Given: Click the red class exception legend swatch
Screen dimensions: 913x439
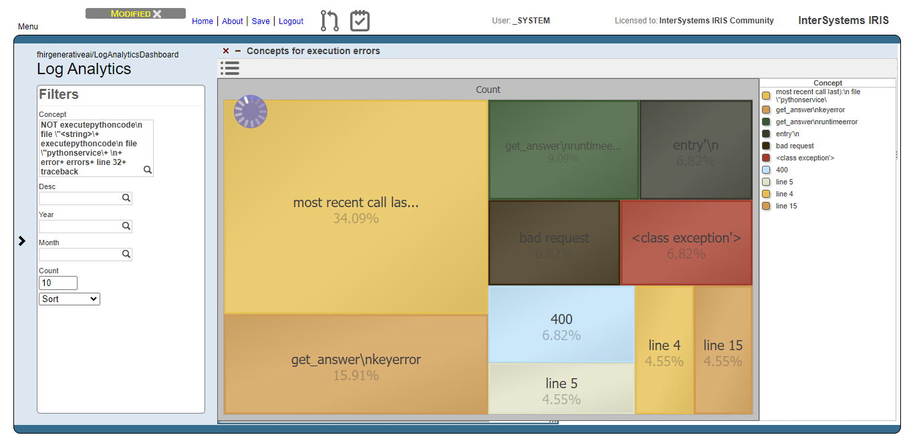Looking at the screenshot, I should (766, 158).
